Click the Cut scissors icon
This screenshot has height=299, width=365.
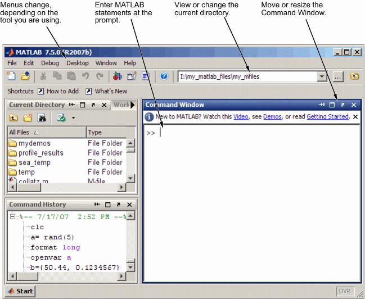[x=43, y=76]
